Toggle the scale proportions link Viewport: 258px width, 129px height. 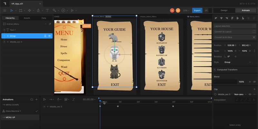(x=254, y=51)
